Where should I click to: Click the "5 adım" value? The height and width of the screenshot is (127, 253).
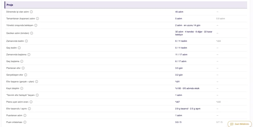click(x=178, y=19)
